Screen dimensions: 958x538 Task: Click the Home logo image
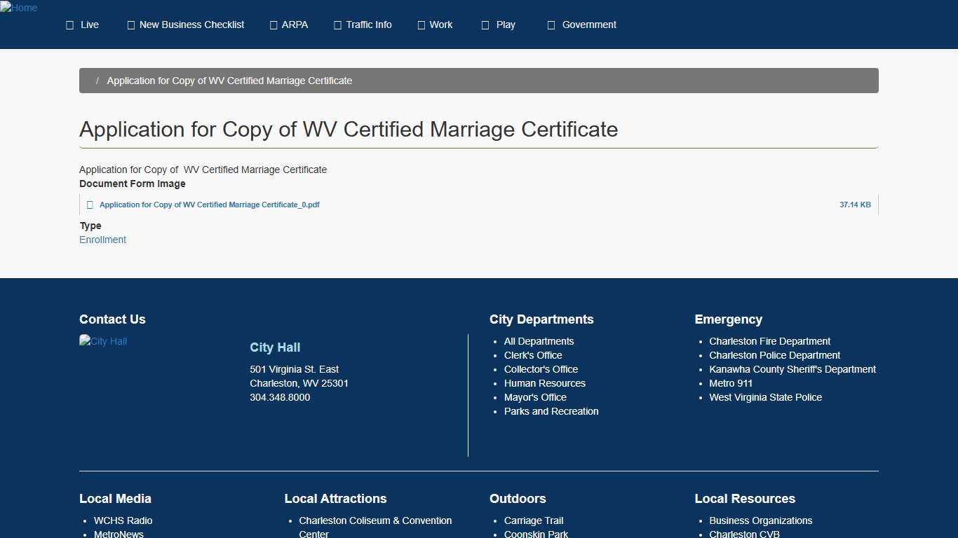(x=19, y=8)
